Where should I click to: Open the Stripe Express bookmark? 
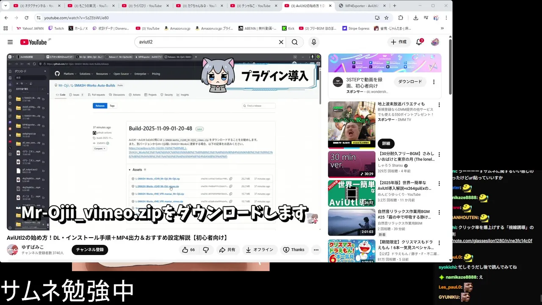355,28
